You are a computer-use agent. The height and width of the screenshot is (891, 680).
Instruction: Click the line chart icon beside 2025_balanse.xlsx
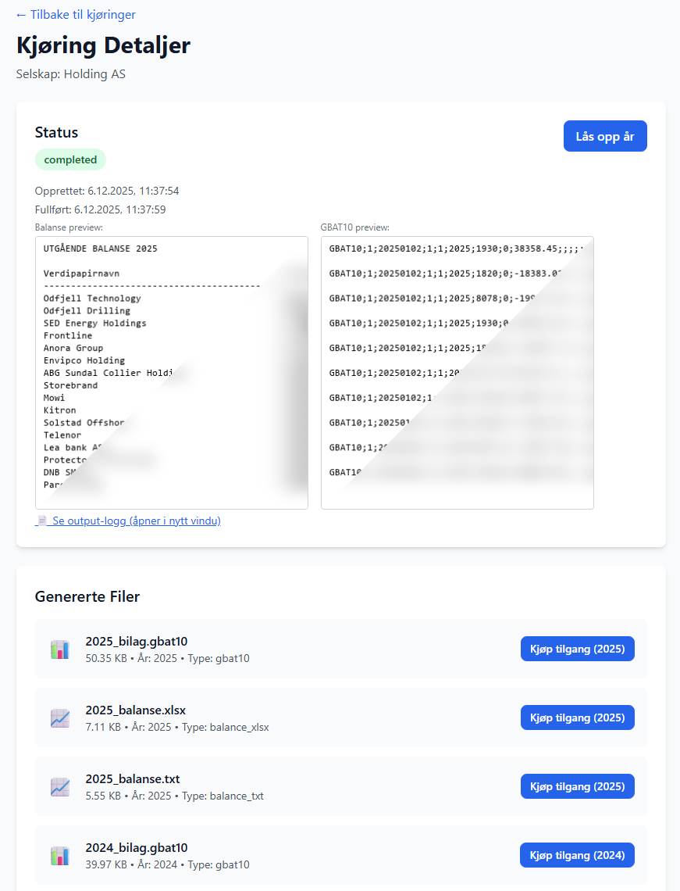coord(60,717)
